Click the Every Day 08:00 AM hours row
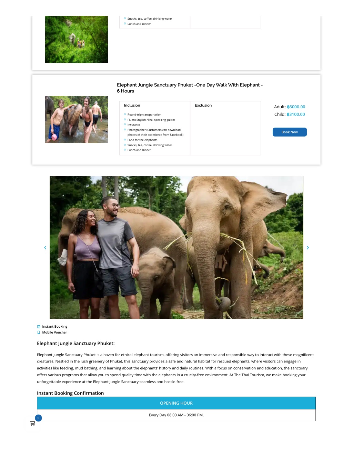Viewport: 353px width, 457px height. (176, 415)
